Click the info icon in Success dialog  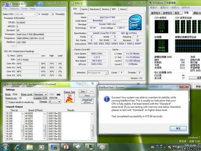107,99
